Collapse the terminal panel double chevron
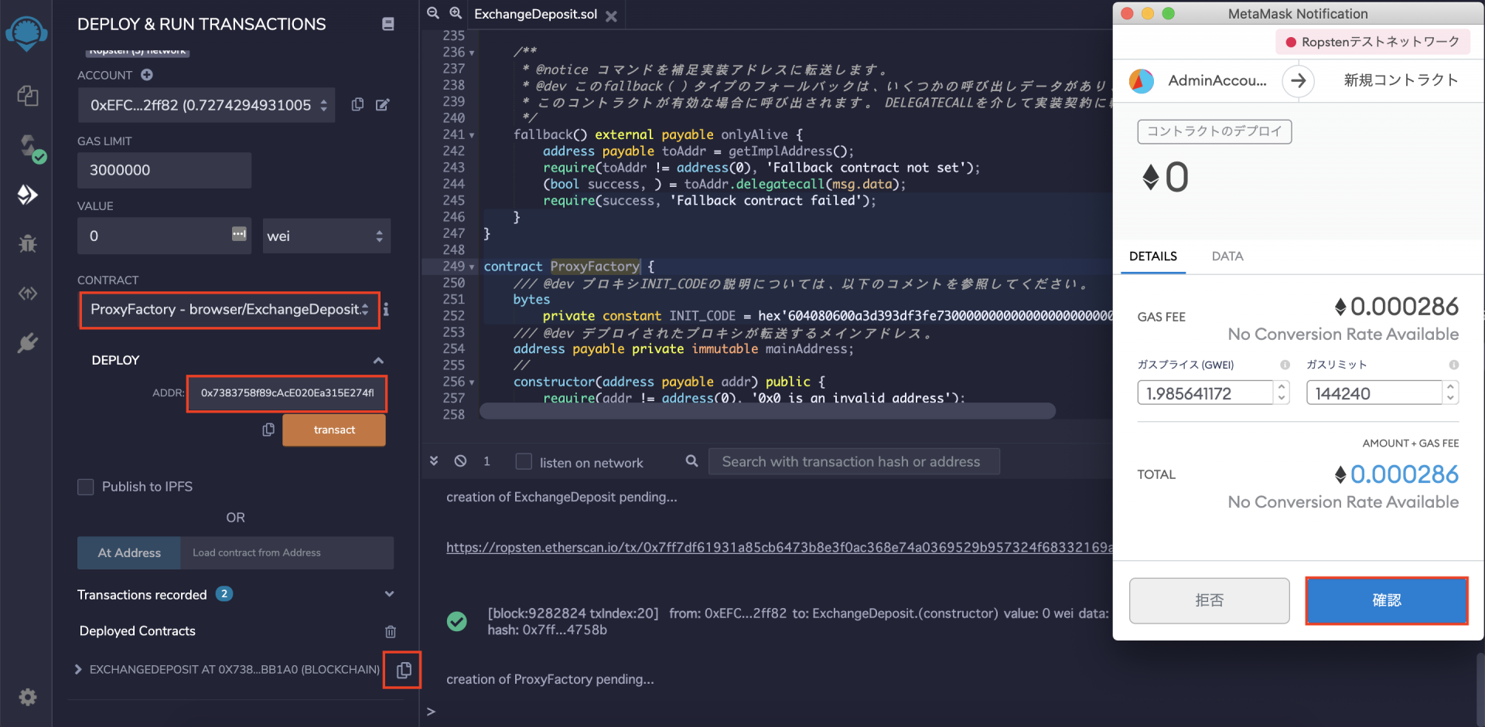 (x=434, y=461)
